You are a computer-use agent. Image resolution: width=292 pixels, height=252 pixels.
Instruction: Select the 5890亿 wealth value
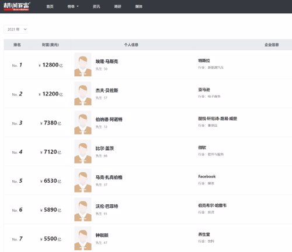[x=51, y=210]
